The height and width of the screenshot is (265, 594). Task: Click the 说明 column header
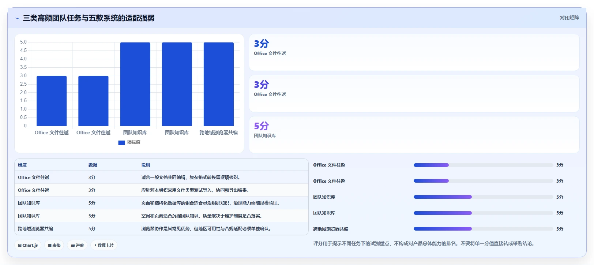[146, 165]
